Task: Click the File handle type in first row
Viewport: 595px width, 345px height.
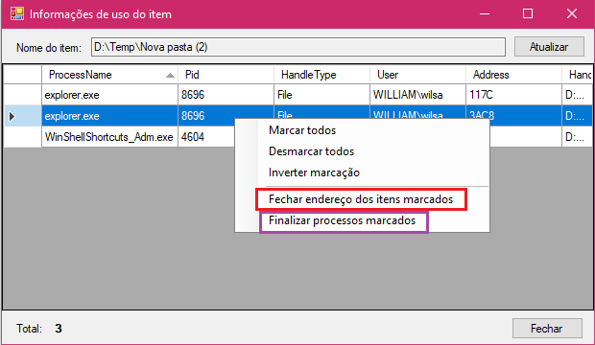Action: click(x=321, y=95)
